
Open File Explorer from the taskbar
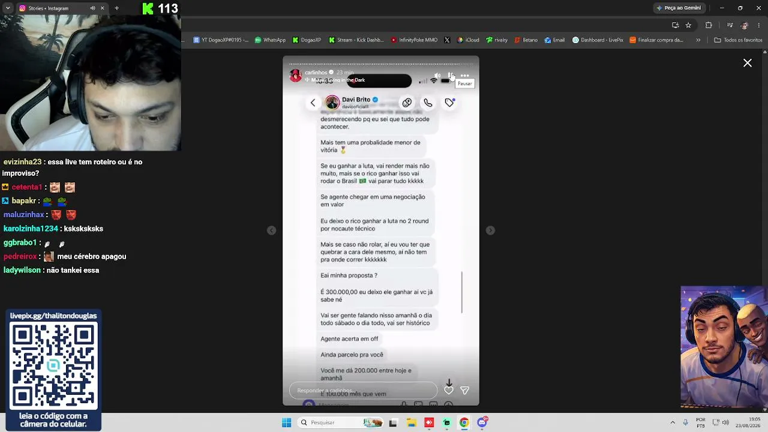[412, 422]
